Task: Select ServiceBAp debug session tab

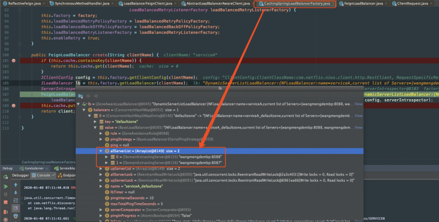Action: pyautogui.click(x=65, y=168)
